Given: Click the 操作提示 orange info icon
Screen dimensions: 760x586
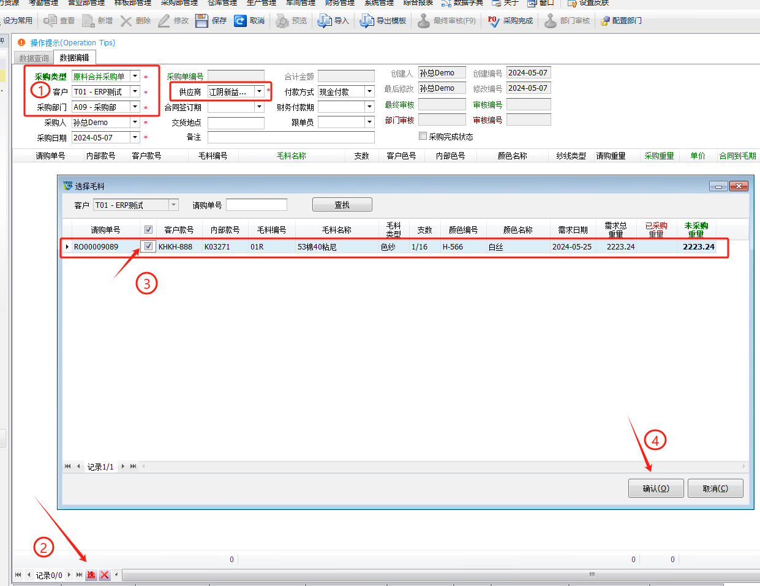Looking at the screenshot, I should [x=21, y=42].
